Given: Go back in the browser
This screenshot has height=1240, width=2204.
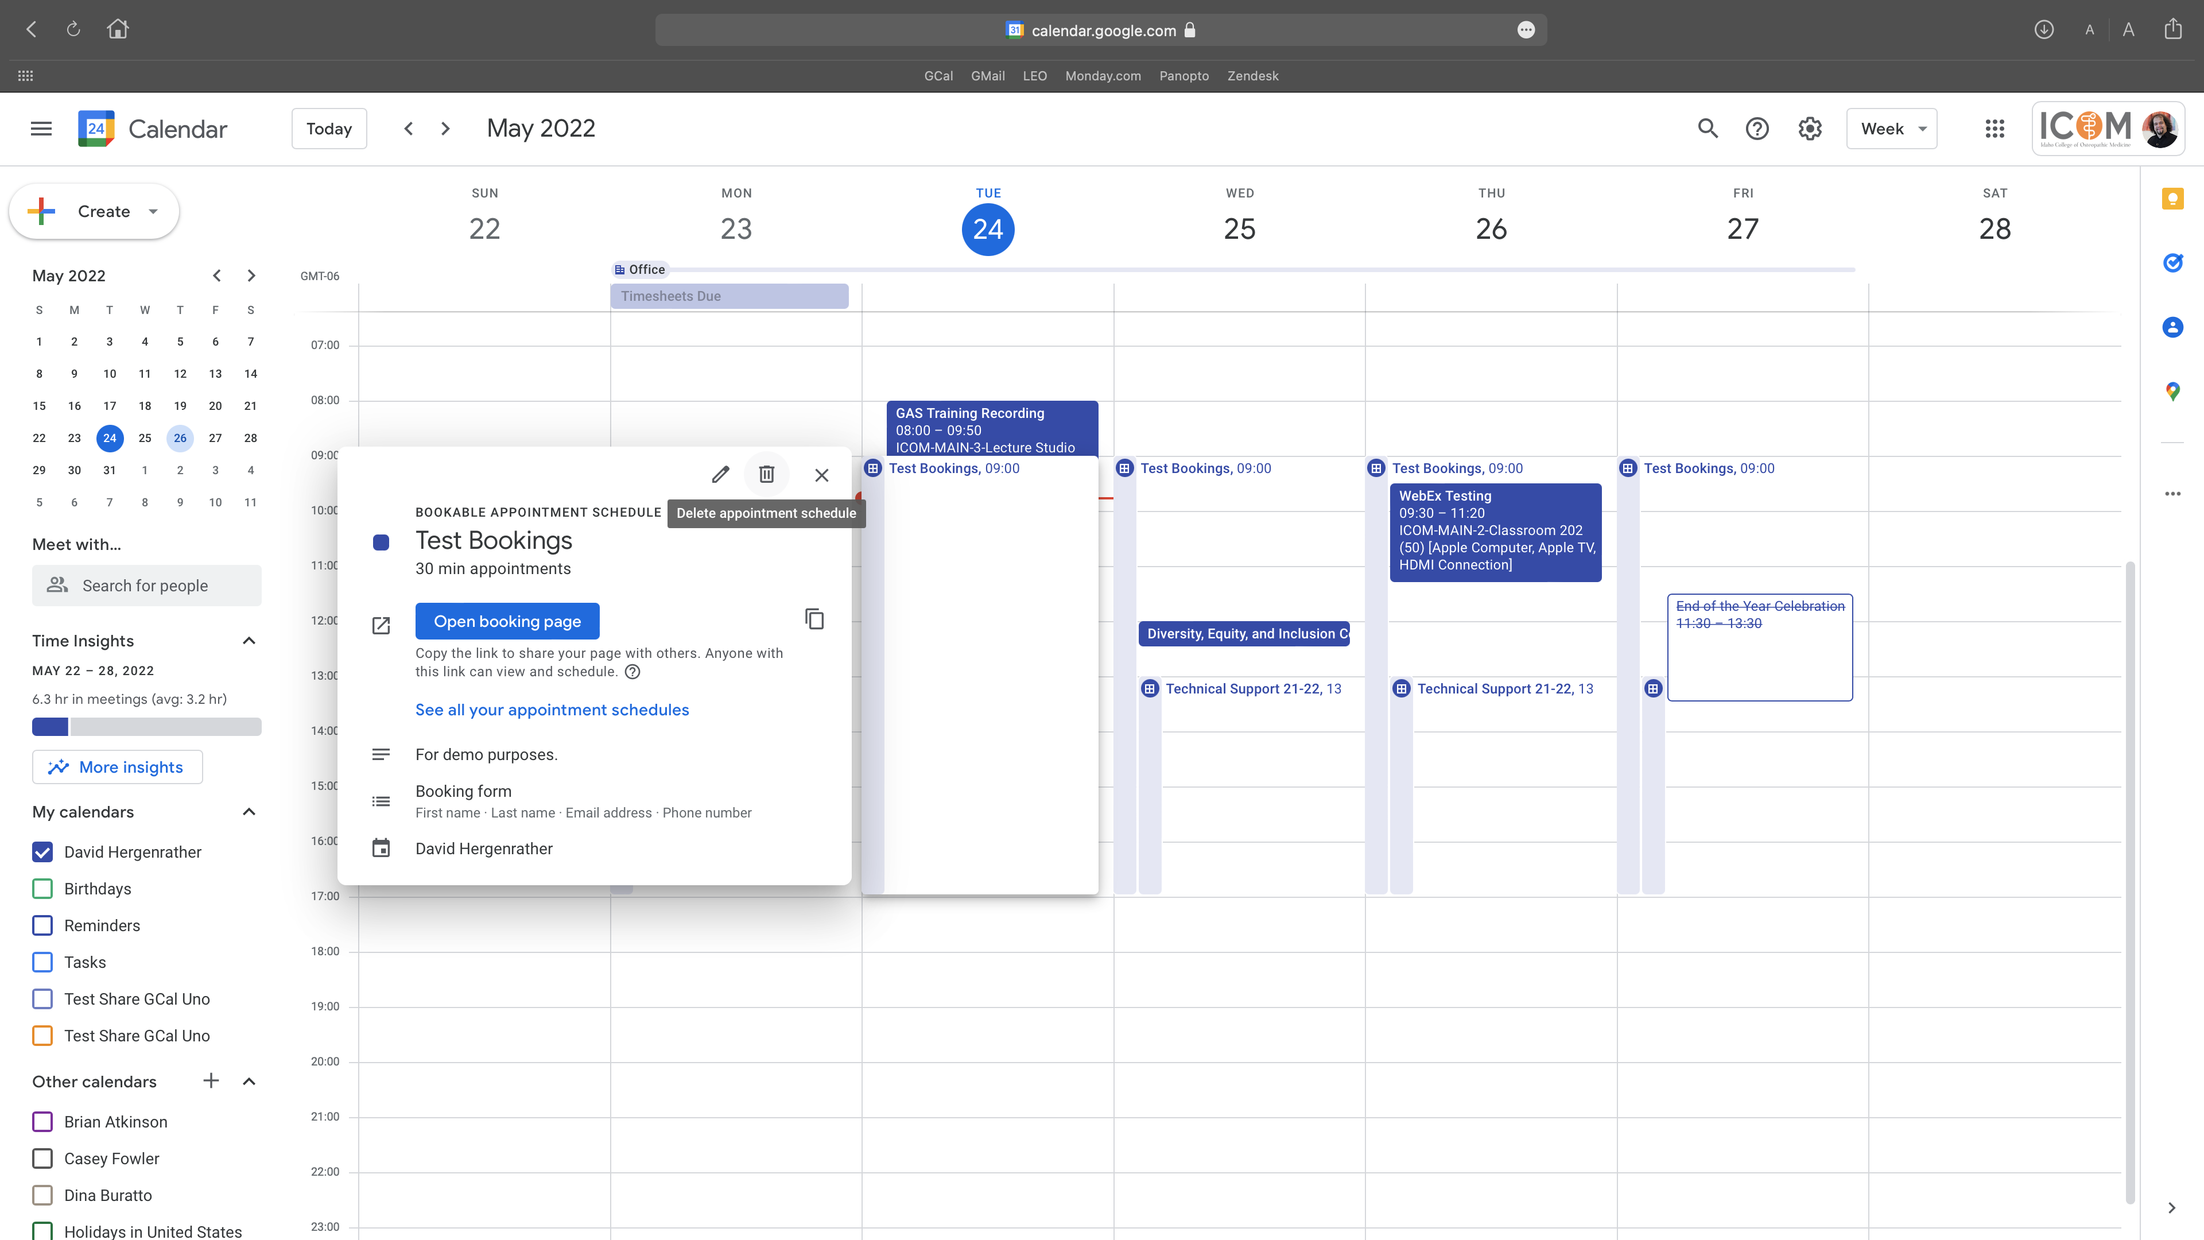Looking at the screenshot, I should coord(32,29).
